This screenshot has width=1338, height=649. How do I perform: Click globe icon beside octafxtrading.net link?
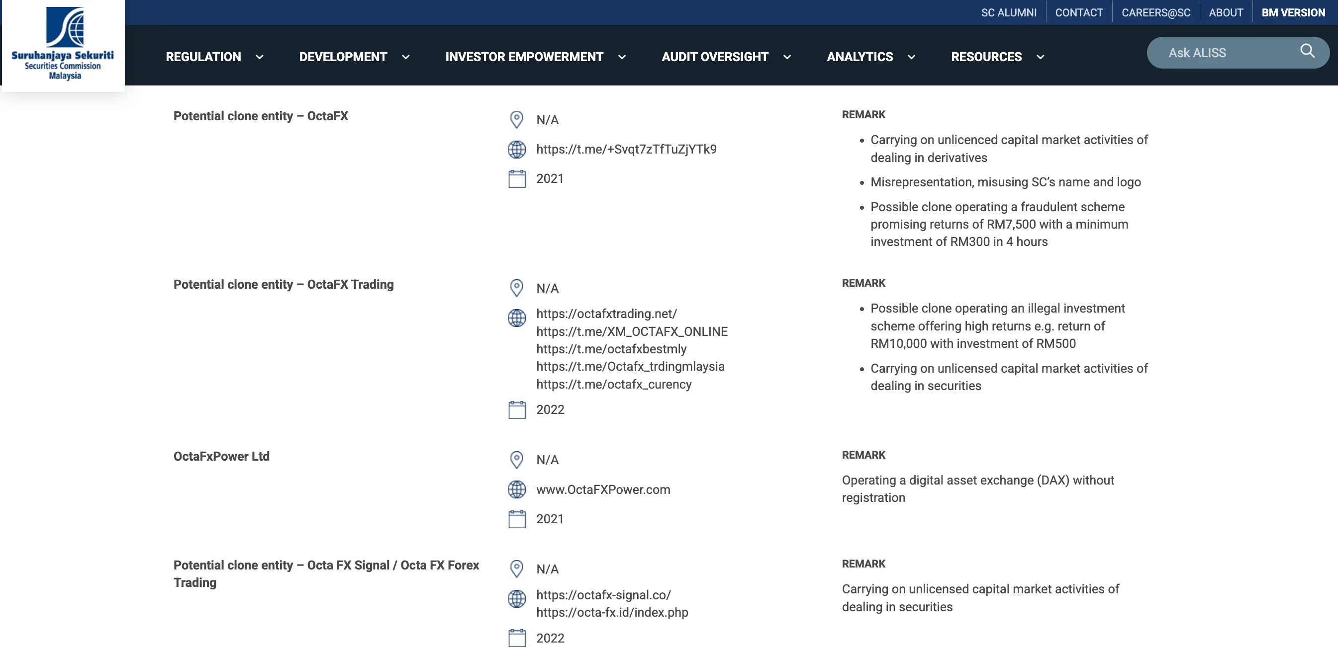[x=516, y=318]
